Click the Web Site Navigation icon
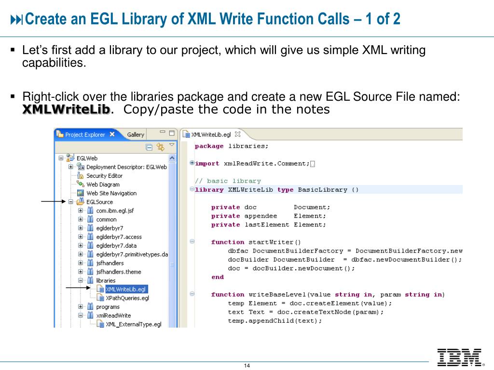Image resolution: width=494 pixels, height=370 pixels. tap(81, 192)
